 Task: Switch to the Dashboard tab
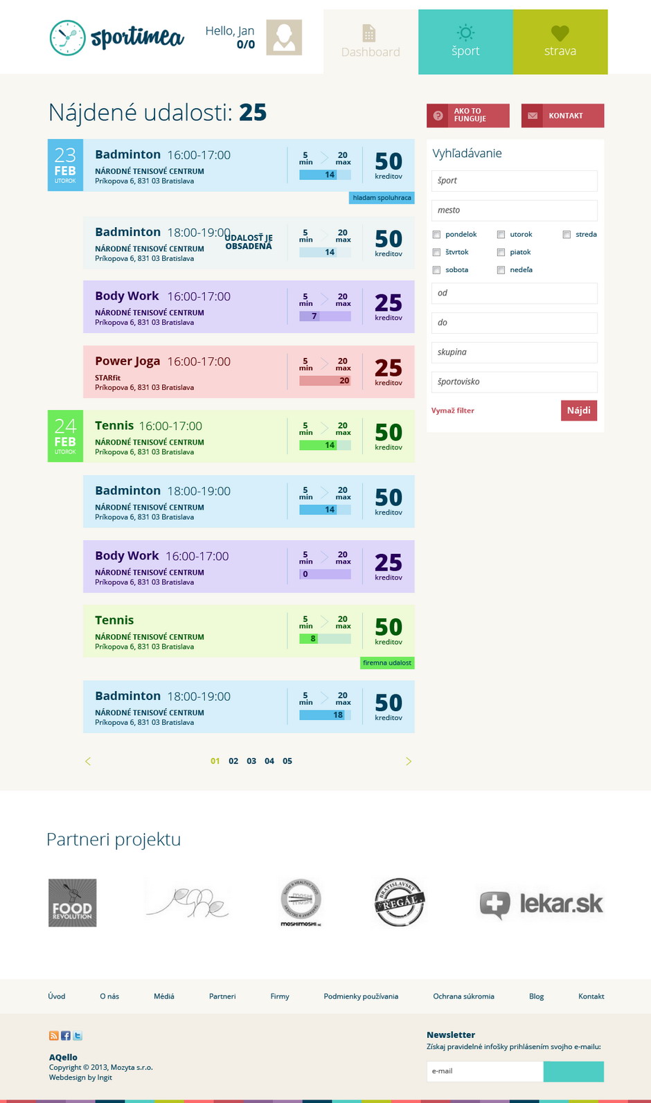[371, 42]
